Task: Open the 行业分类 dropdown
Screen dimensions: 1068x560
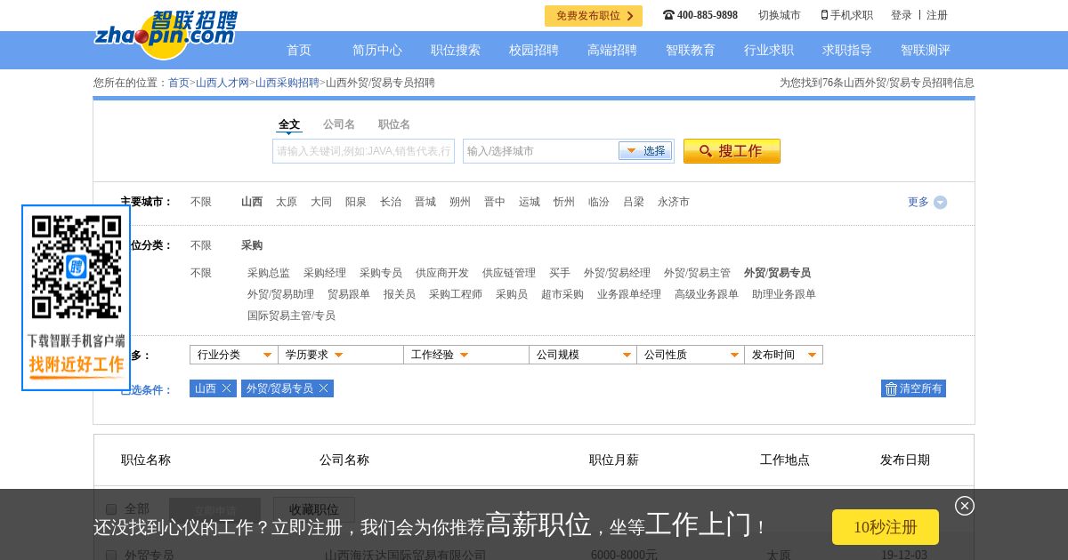Action: 233,355
